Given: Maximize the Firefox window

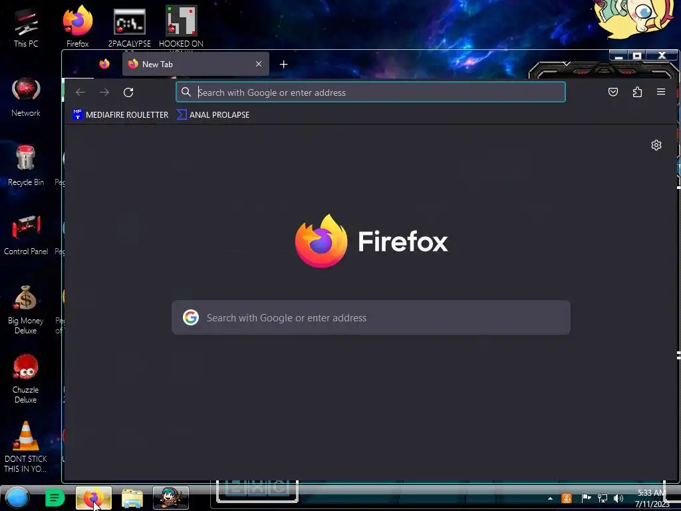Looking at the screenshot, I should (x=637, y=56).
